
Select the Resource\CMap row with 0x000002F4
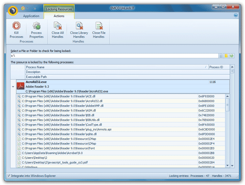(121, 144)
